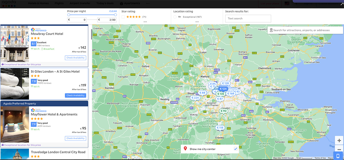
Task: Click the Agoda Preferred badge on Mowbray Court
Action: tap(39, 30)
